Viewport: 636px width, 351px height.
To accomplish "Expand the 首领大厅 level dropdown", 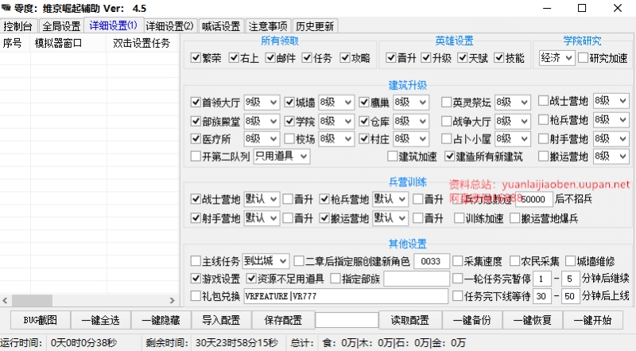I will pos(262,102).
